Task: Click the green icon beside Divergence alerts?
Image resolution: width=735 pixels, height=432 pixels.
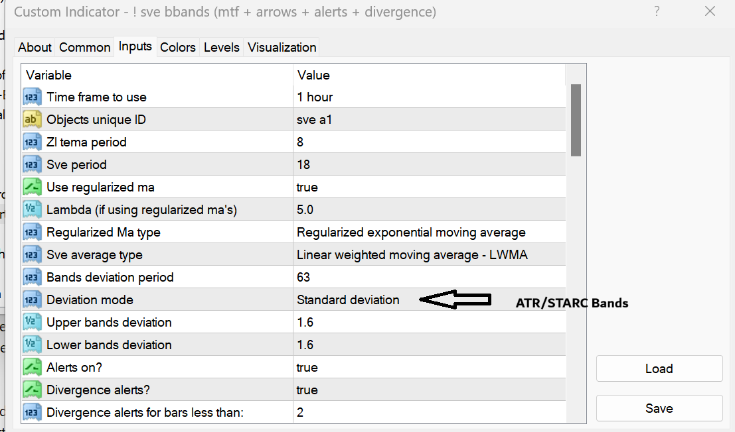Action: tap(32, 390)
